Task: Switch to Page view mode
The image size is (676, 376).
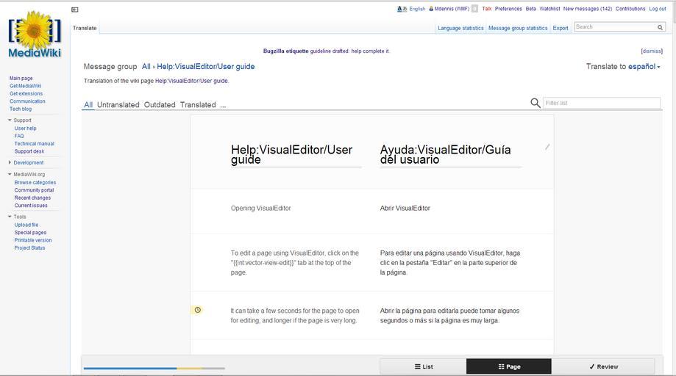Action: pos(509,366)
